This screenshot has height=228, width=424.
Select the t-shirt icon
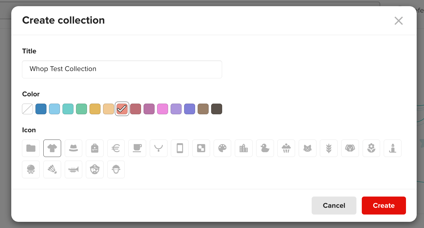(x=52, y=148)
